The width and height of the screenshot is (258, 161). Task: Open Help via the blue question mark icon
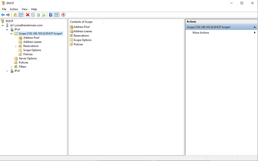coord(51,15)
